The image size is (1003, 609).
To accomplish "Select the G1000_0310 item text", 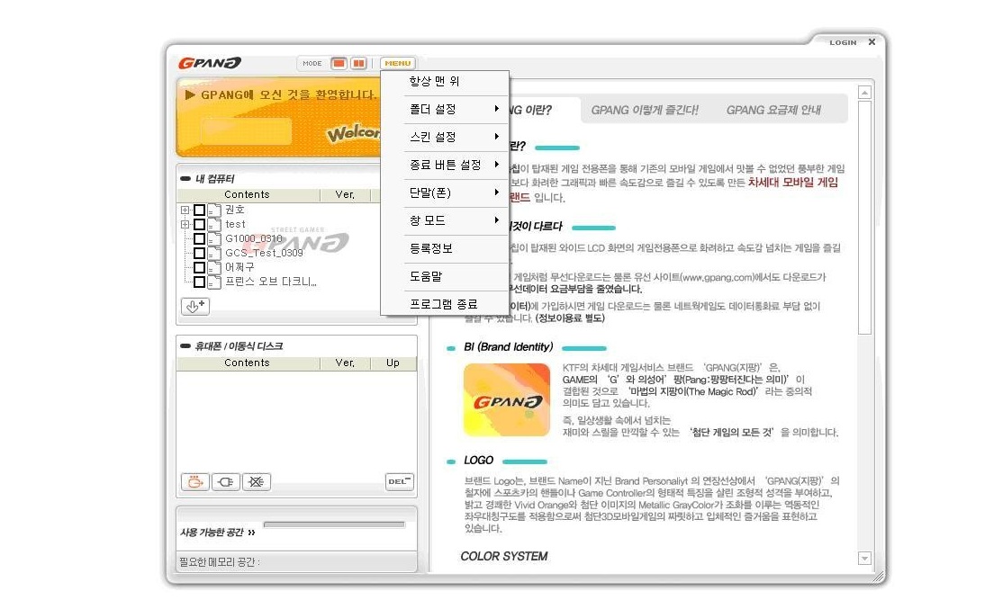I will coord(254,239).
